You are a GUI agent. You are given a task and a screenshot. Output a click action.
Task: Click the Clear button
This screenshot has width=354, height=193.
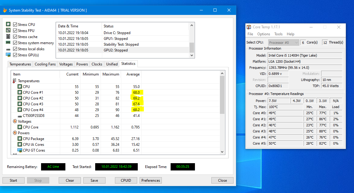pyautogui.click(x=70, y=180)
